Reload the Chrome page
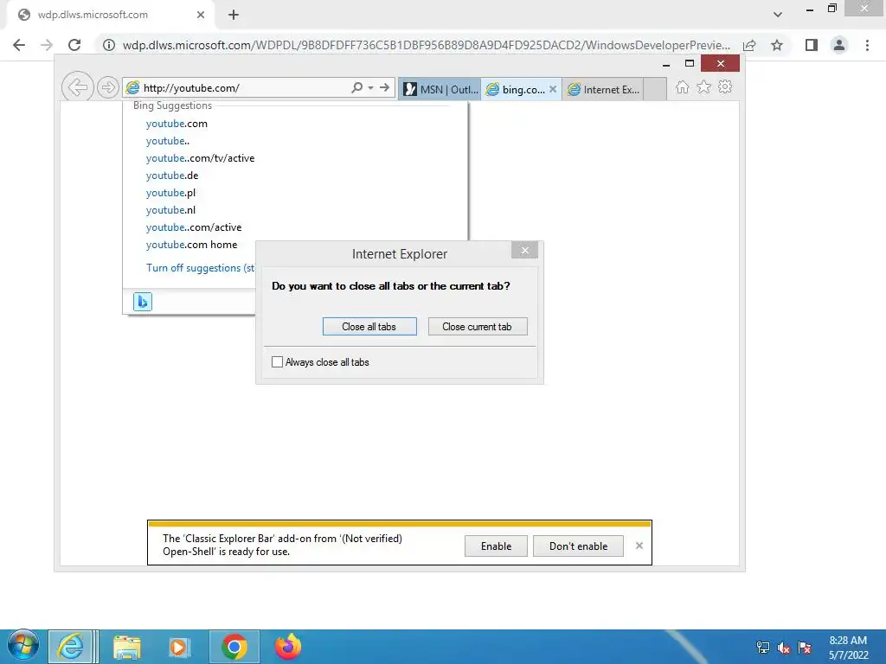886x664 pixels. [x=74, y=45]
